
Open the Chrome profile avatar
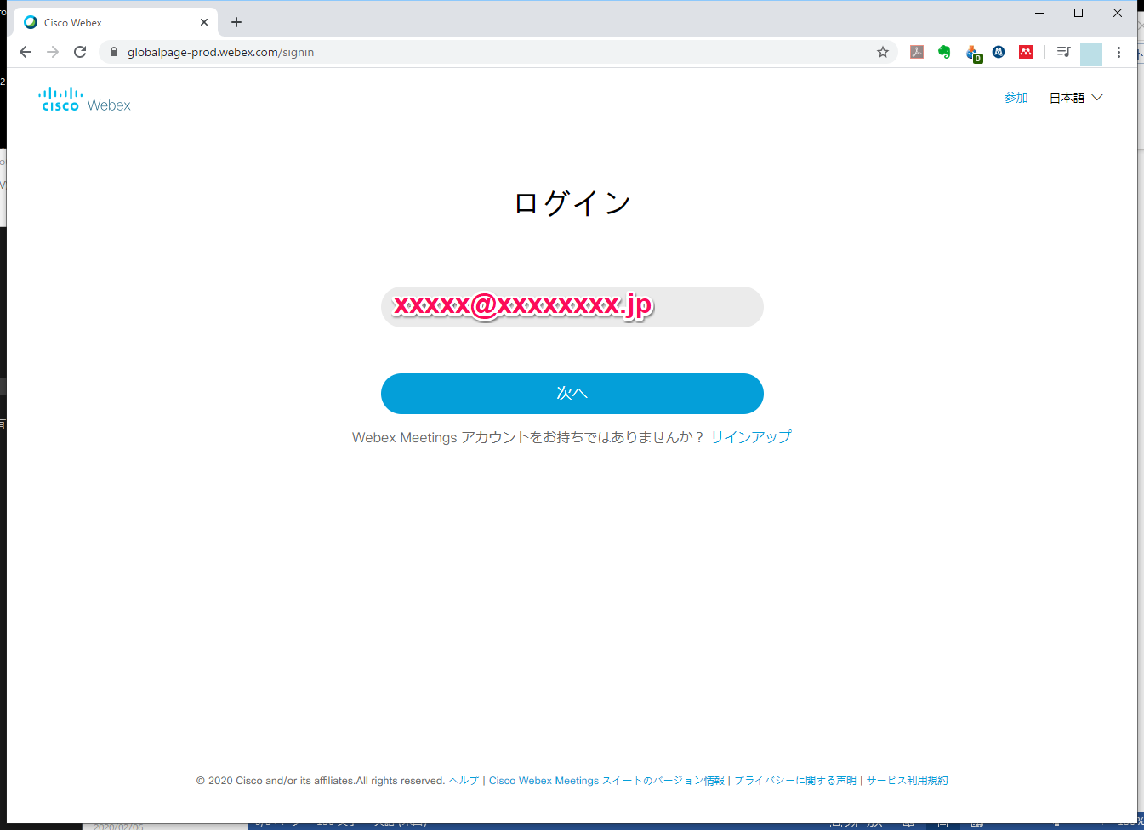click(x=1091, y=54)
